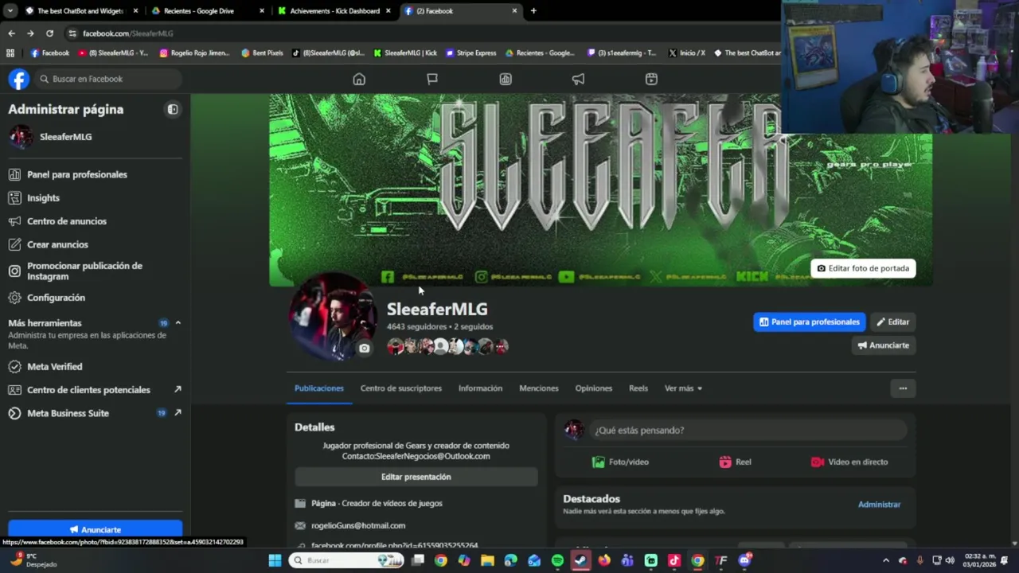1019x573 pixels.
Task: Open the Chrome apps grid in bookmarks bar
Action: [10, 53]
